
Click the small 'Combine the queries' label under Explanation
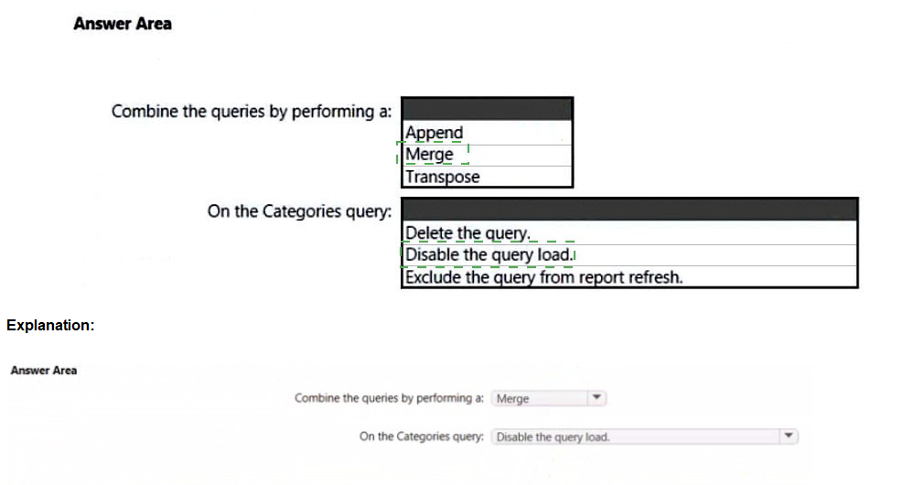(389, 398)
